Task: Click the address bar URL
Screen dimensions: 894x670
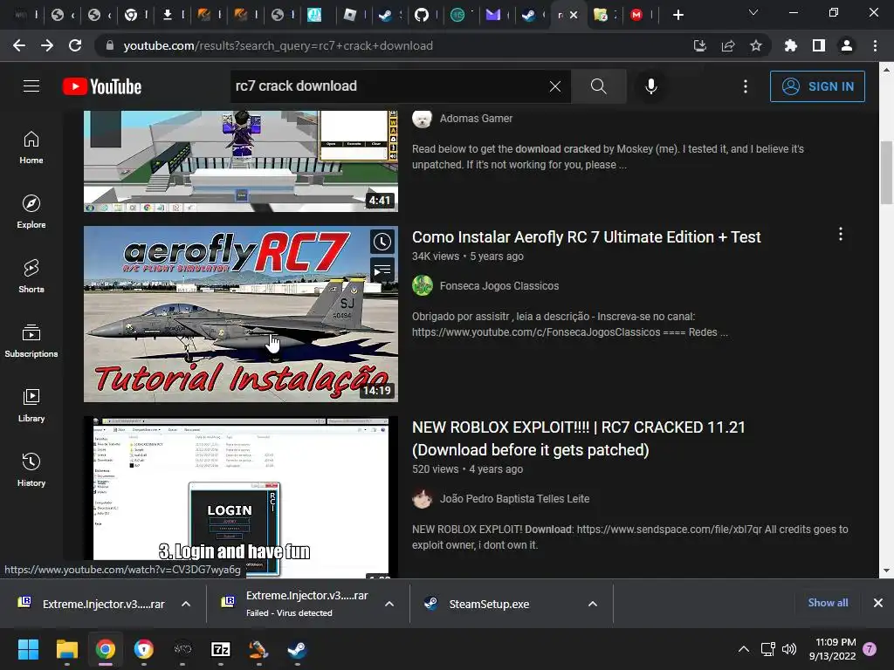Action: pyautogui.click(x=278, y=45)
